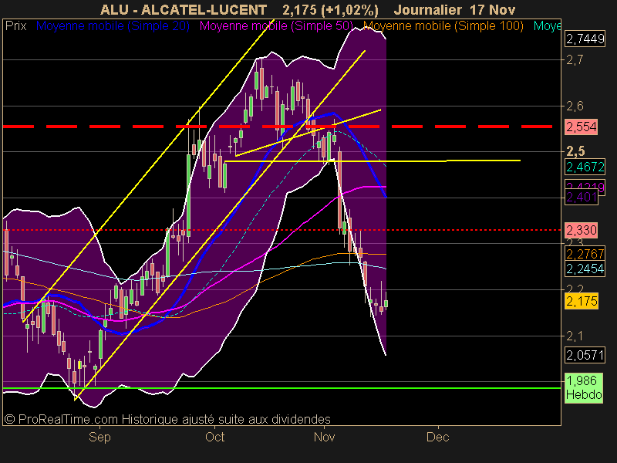Viewport: 617px width, 463px height.
Task: Click the '17 Nov' date in title
Action: (492, 9)
